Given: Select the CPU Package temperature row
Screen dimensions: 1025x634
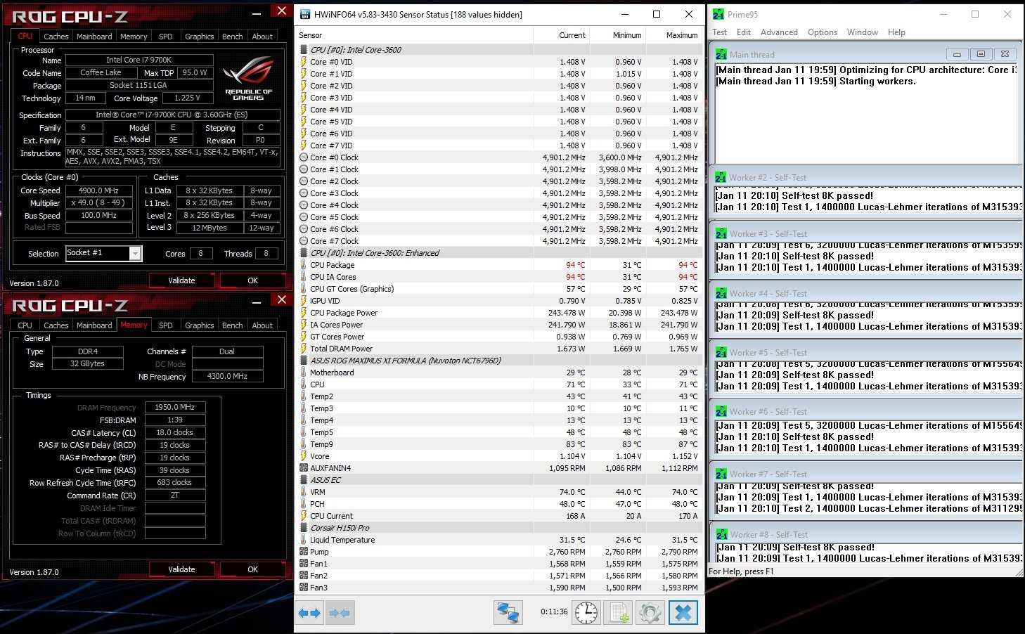Looking at the screenshot, I should click(332, 265).
